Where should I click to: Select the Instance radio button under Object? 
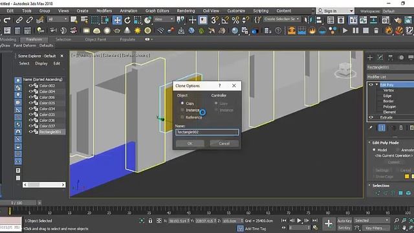point(182,109)
